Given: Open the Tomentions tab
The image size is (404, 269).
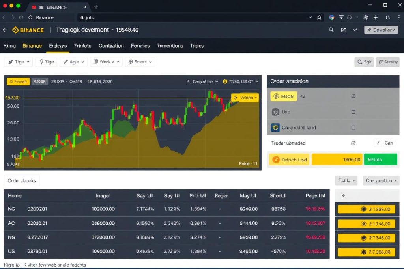Looking at the screenshot, I should (x=170, y=46).
